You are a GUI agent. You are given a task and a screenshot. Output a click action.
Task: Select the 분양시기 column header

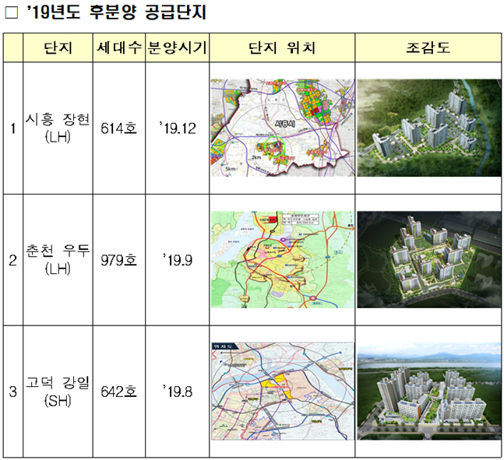[177, 47]
